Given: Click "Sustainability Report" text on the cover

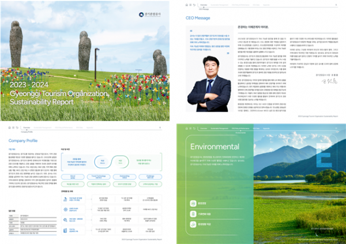Looking at the screenshot, I should (42, 102).
